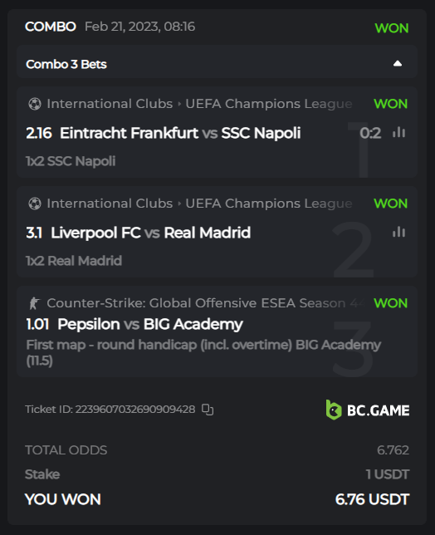Click UEFA Champions League in first bet
The image size is (435, 535).
[x=269, y=104]
